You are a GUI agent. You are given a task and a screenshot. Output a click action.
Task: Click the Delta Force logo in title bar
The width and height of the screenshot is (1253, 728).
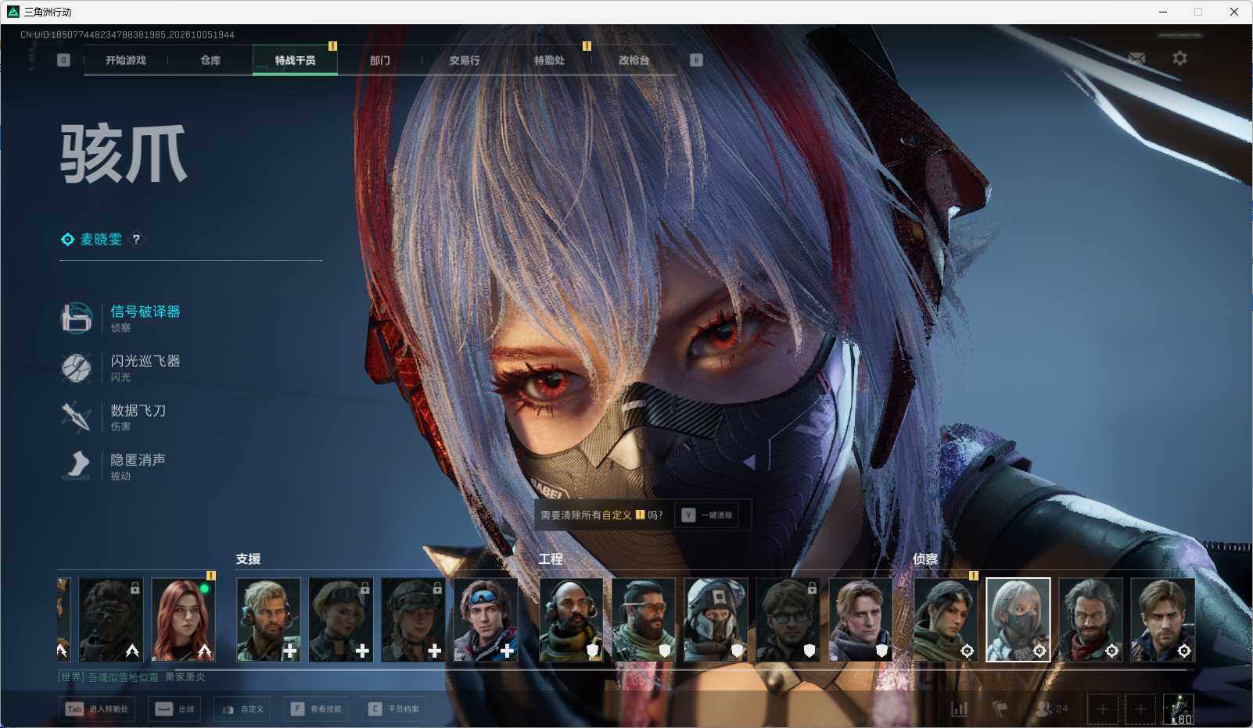pos(13,12)
